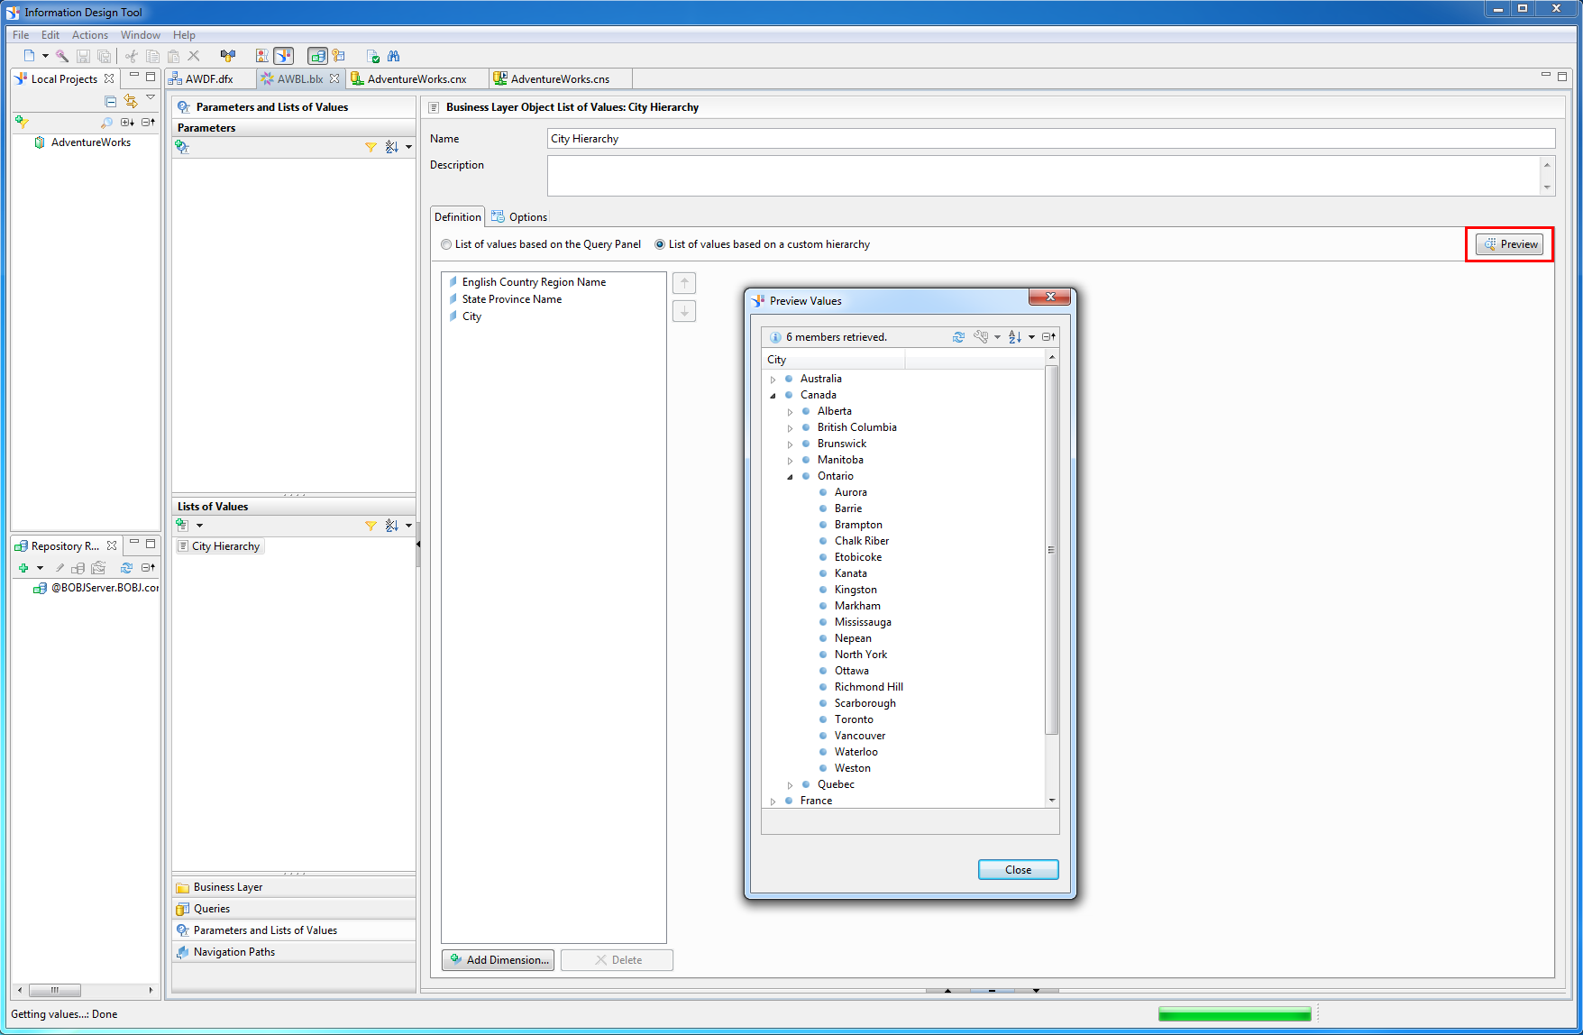The height and width of the screenshot is (1035, 1583).
Task: Click the New document toolbar icon
Action: (29, 56)
